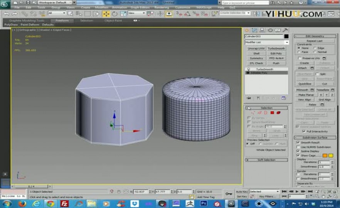Open the Display command panel tab

(278, 30)
